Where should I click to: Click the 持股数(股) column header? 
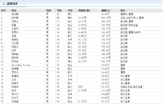(x=84, y=11)
